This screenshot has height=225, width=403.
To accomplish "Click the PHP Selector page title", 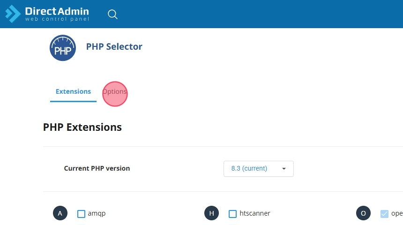I will (x=114, y=46).
